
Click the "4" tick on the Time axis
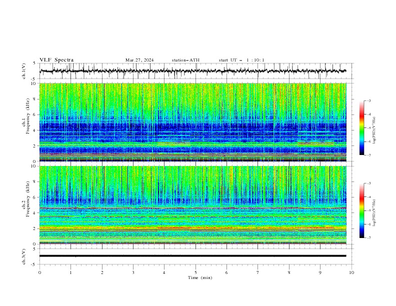coord(164,272)
